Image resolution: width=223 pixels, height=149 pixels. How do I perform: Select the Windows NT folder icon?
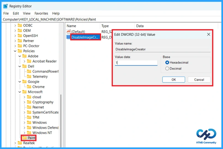[x=29, y=133]
